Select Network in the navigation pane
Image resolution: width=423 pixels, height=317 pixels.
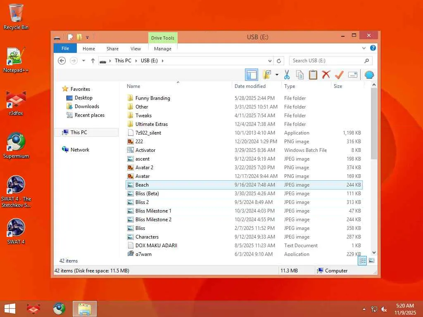pos(80,149)
